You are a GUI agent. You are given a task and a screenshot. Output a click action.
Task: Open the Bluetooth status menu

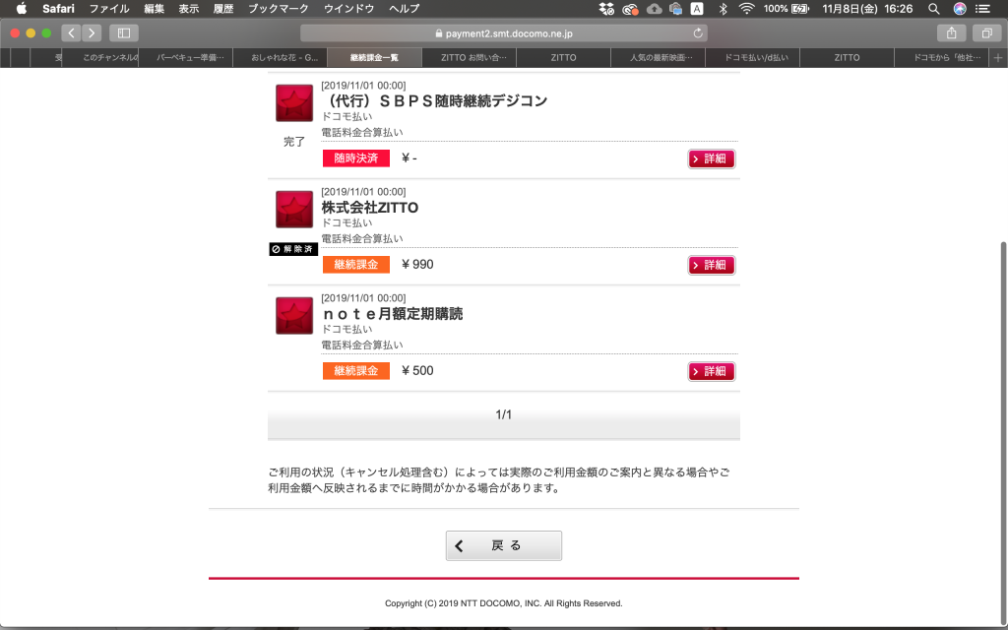(x=723, y=8)
